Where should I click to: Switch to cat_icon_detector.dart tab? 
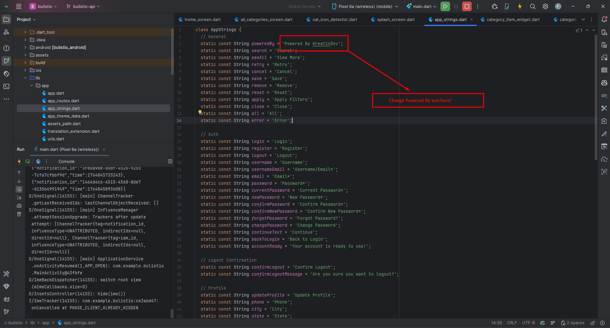pyautogui.click(x=332, y=19)
